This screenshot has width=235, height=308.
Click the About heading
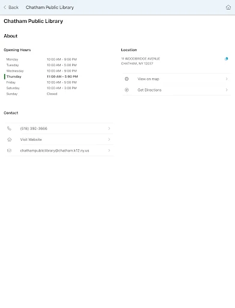point(11,36)
